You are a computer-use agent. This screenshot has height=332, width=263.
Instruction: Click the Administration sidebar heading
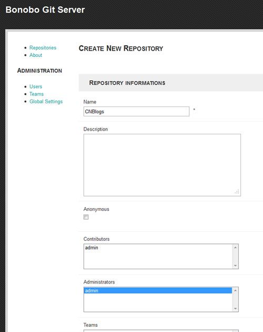[x=39, y=71]
